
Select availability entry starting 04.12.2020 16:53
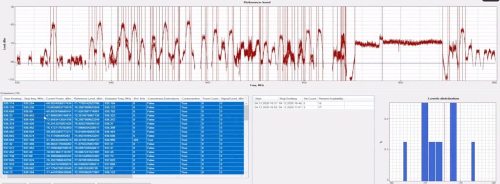(313, 108)
